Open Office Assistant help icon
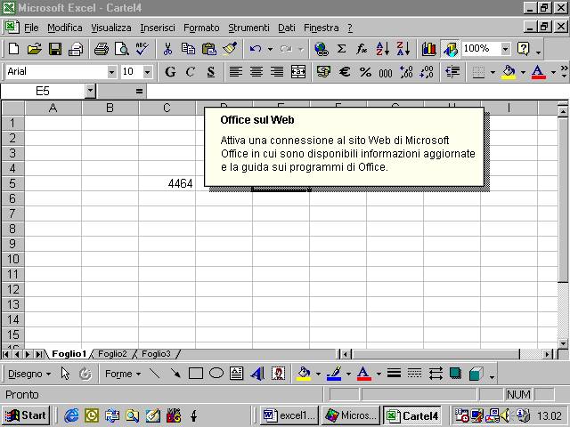The height and width of the screenshot is (427, 570). click(524, 49)
